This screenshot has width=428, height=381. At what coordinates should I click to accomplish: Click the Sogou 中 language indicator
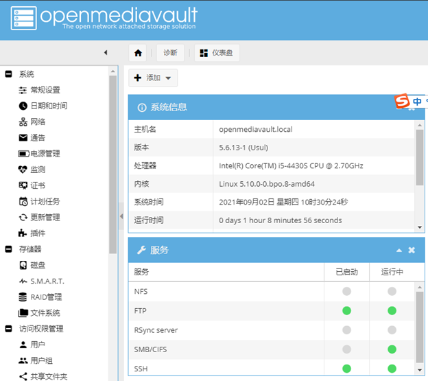[417, 102]
